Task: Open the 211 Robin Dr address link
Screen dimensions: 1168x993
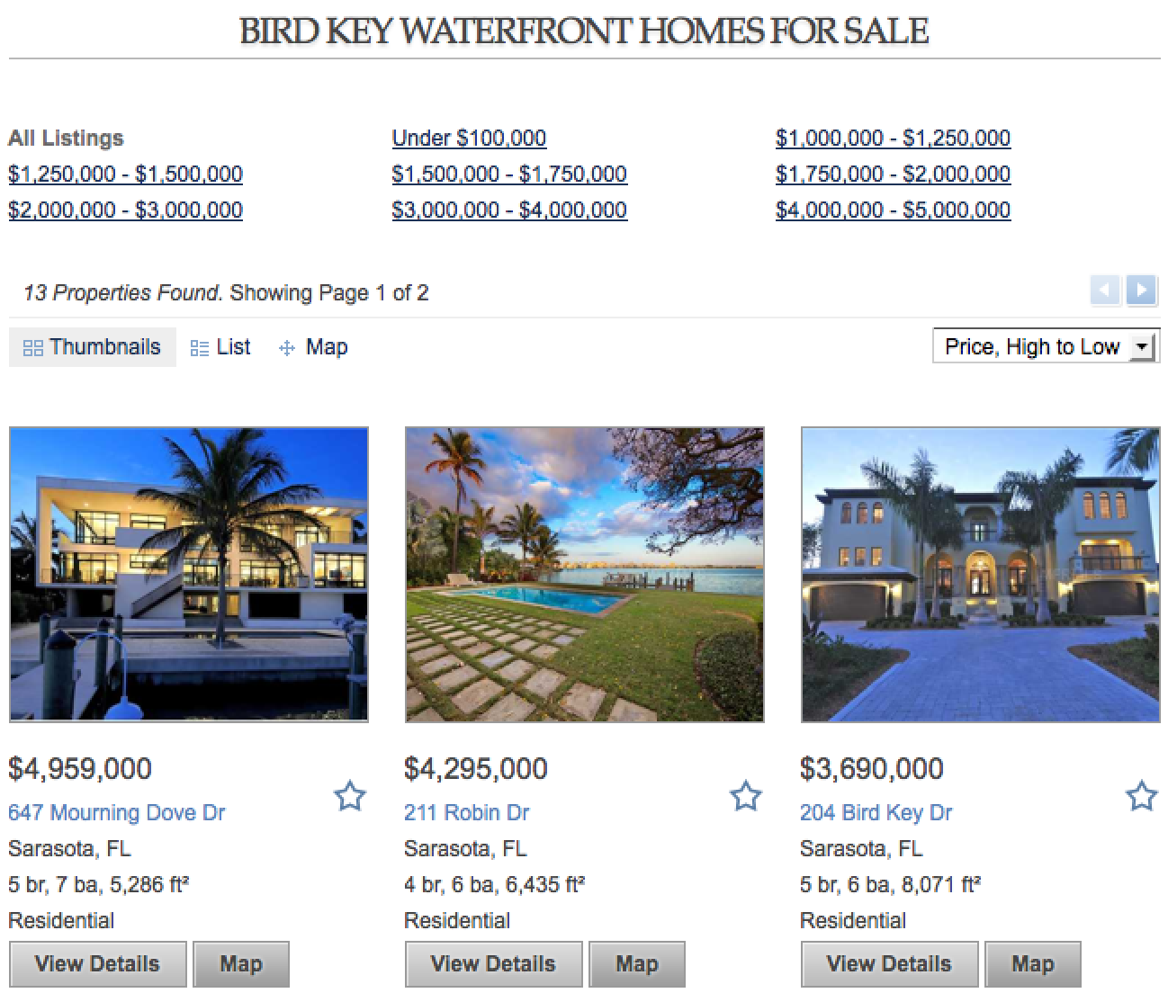Action: click(x=466, y=813)
